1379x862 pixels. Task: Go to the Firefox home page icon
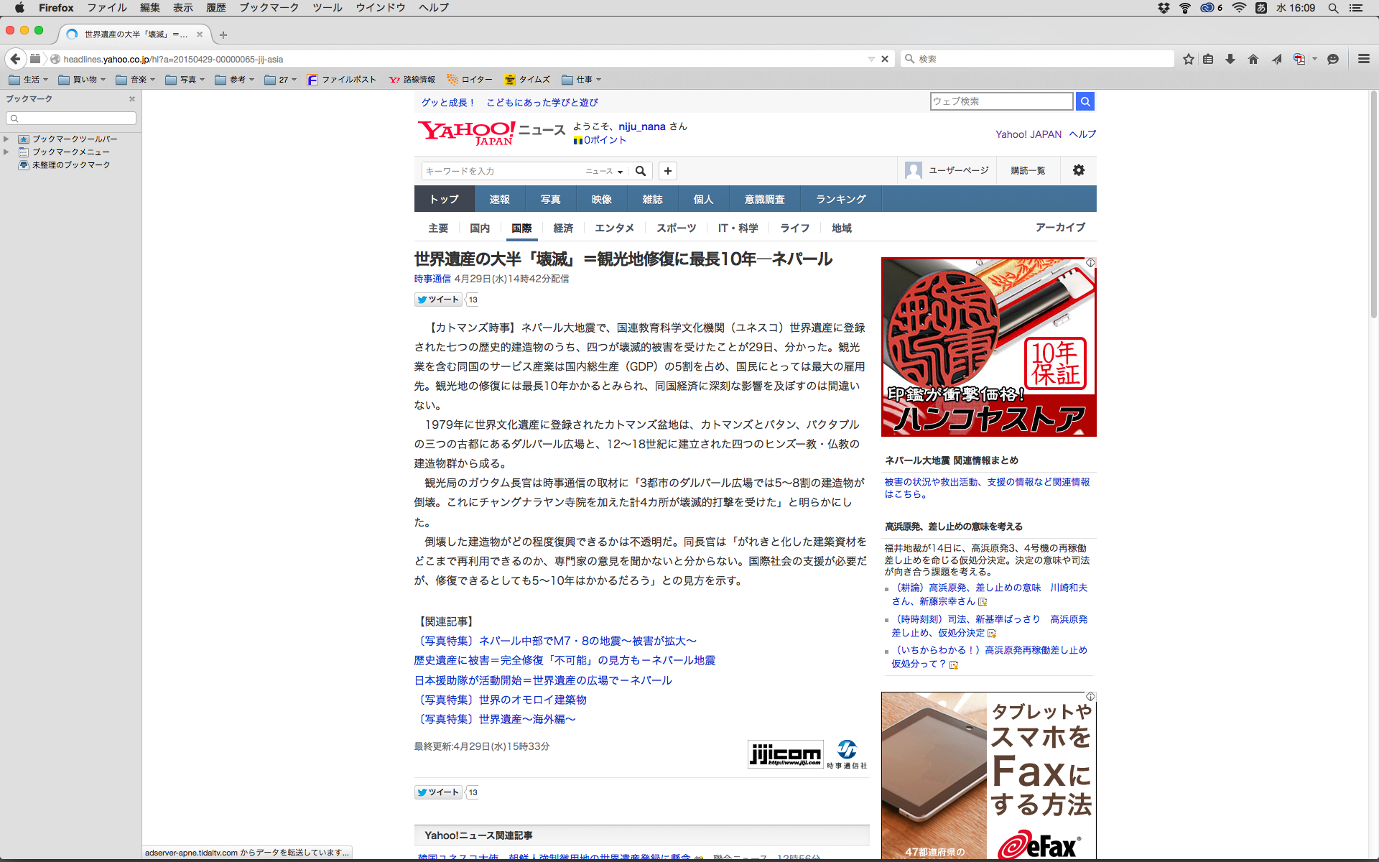tap(1253, 59)
